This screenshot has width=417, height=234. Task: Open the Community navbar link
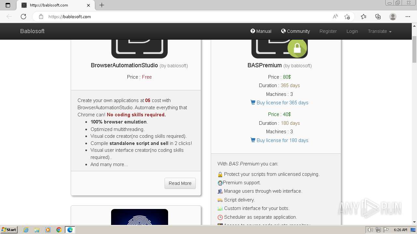[295, 31]
